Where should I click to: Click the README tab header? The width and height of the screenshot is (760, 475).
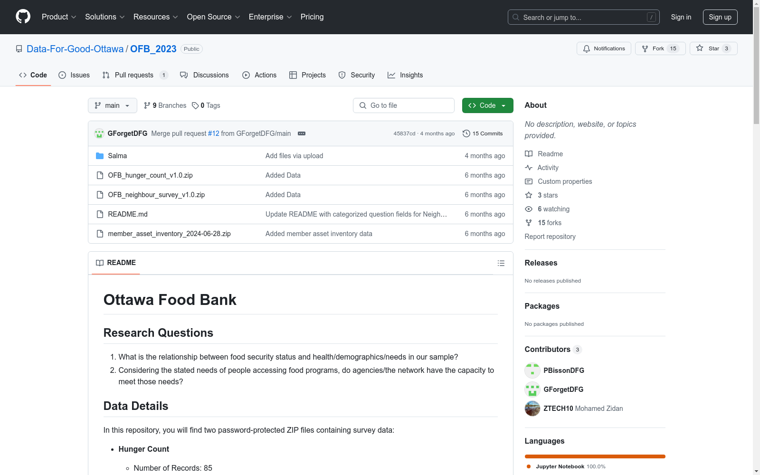coord(116,263)
